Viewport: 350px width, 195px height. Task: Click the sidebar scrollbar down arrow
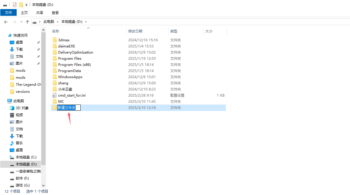pyautogui.click(x=44, y=185)
